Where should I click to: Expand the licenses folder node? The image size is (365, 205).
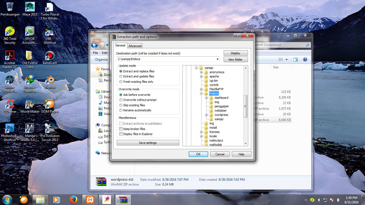tap(201, 132)
